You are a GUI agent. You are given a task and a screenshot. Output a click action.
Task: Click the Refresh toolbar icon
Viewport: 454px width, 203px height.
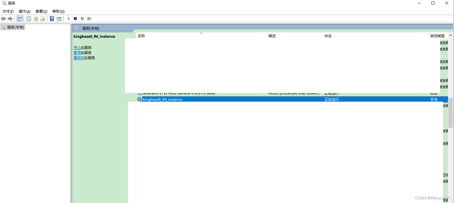tap(36, 19)
